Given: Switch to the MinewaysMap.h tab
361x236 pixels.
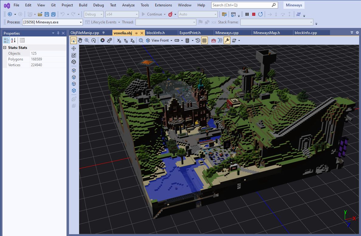Looking at the screenshot, I should 266,33.
